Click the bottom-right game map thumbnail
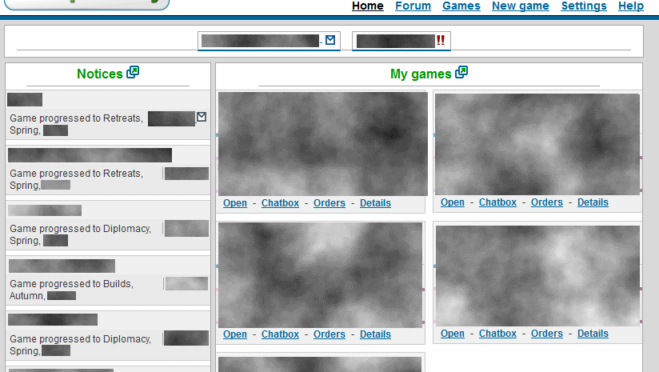 (537, 276)
